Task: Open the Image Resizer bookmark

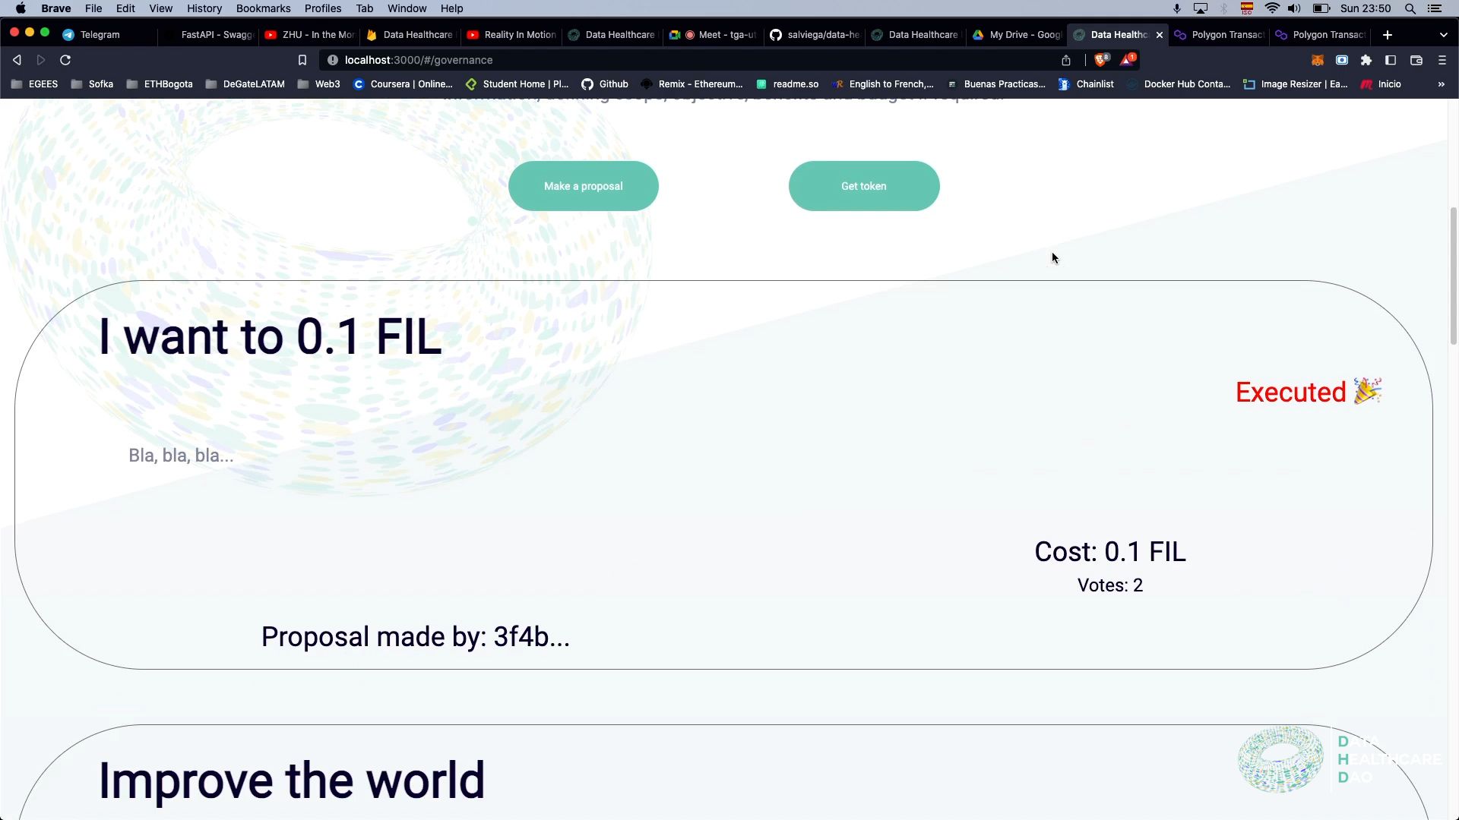Action: click(1296, 84)
